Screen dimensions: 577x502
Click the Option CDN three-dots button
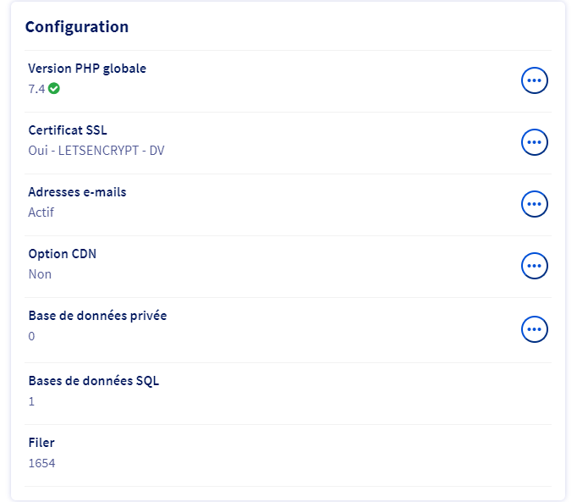(534, 266)
